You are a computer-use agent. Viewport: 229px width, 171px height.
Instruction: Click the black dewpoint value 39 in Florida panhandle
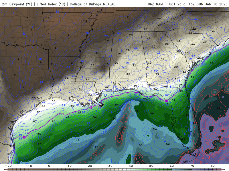click(x=155, y=89)
